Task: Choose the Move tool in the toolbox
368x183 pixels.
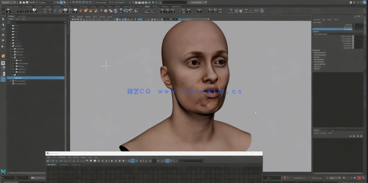Action: click(x=3, y=35)
